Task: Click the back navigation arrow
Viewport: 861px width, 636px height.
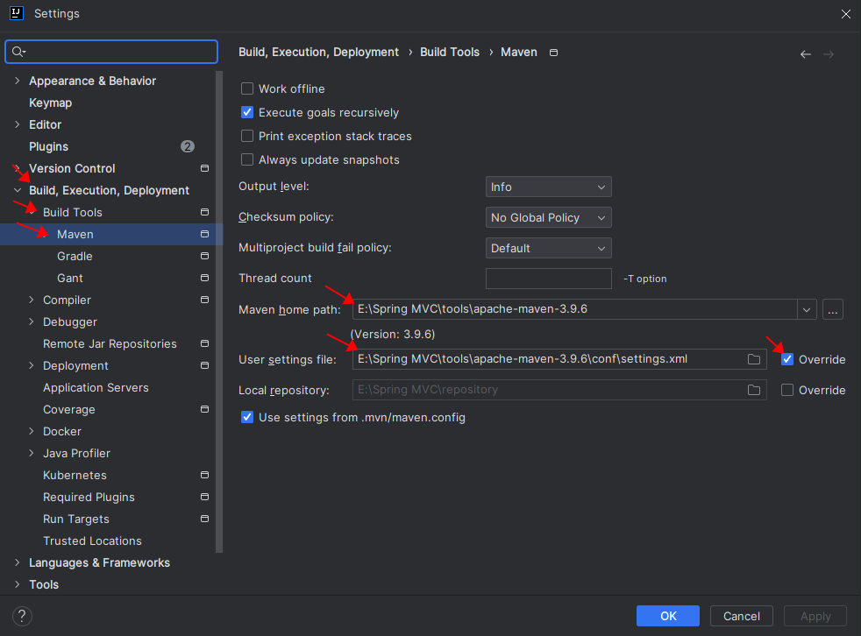Action: (806, 54)
